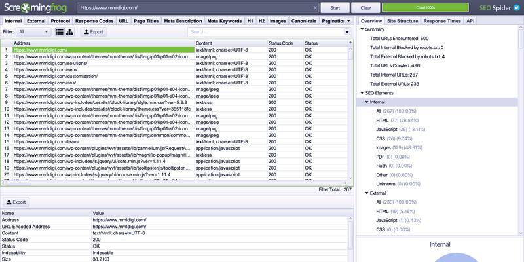The height and width of the screenshot is (262, 524).
Task: Click the Crawl 100% progress bar
Action: [425, 8]
